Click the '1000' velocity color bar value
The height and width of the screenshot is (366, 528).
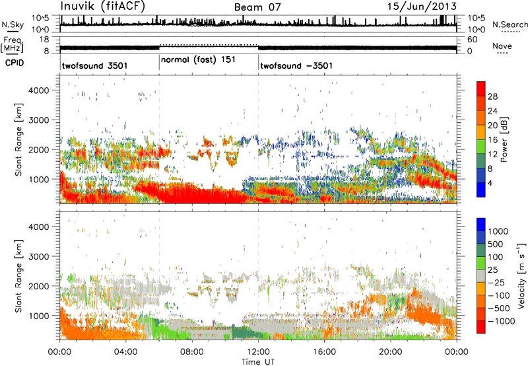(x=498, y=231)
